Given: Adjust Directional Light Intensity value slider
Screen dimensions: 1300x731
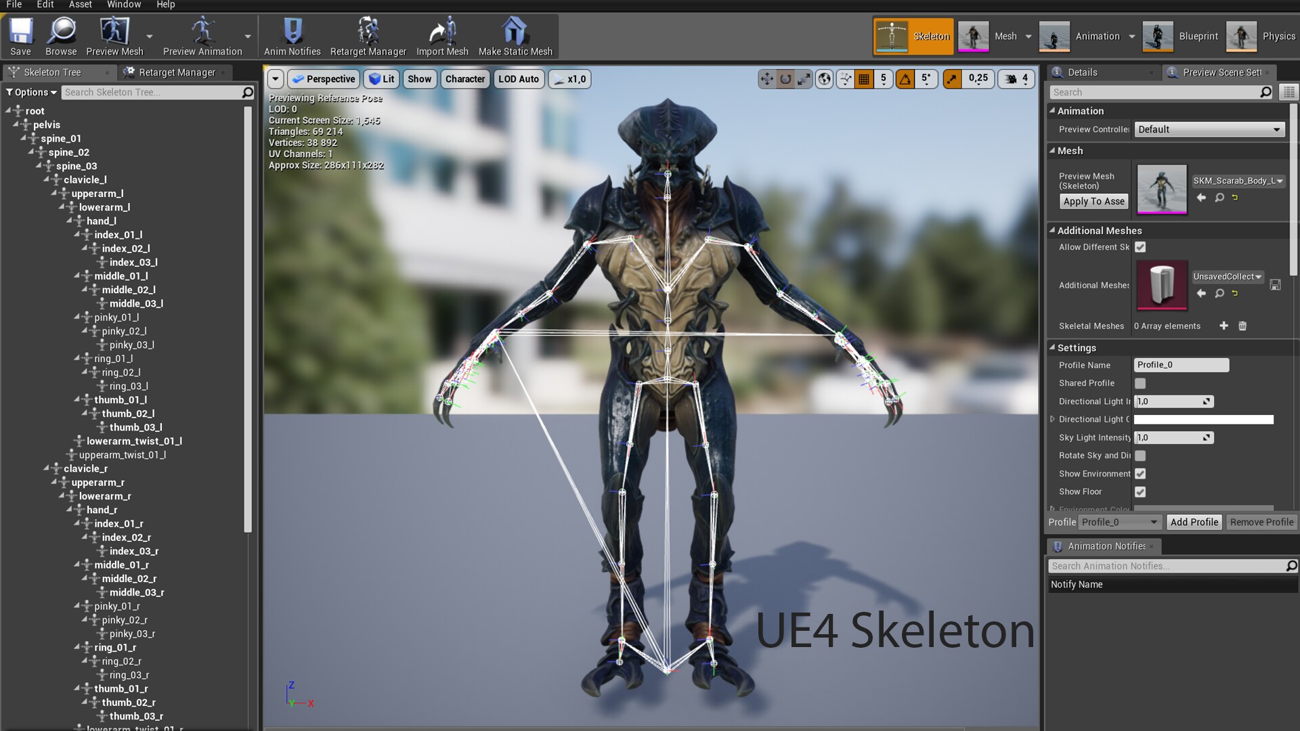Looking at the screenshot, I should pyautogui.click(x=1173, y=401).
